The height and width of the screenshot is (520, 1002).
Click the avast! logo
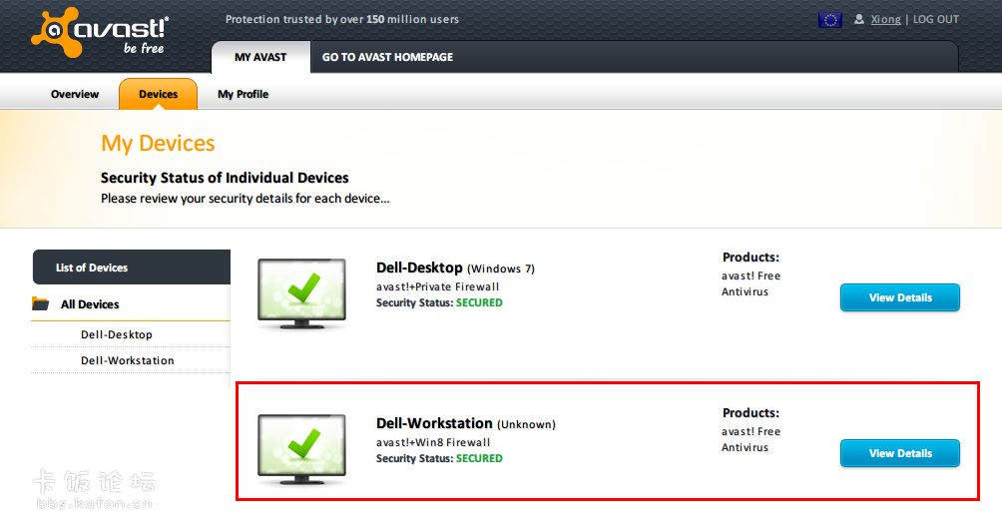pos(100,33)
